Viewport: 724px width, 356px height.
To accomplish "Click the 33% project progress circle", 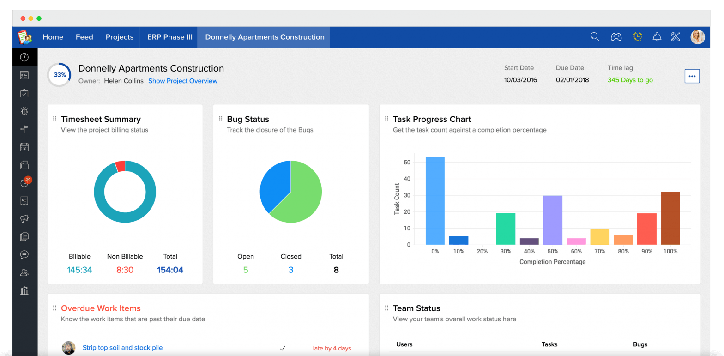I will coord(59,75).
